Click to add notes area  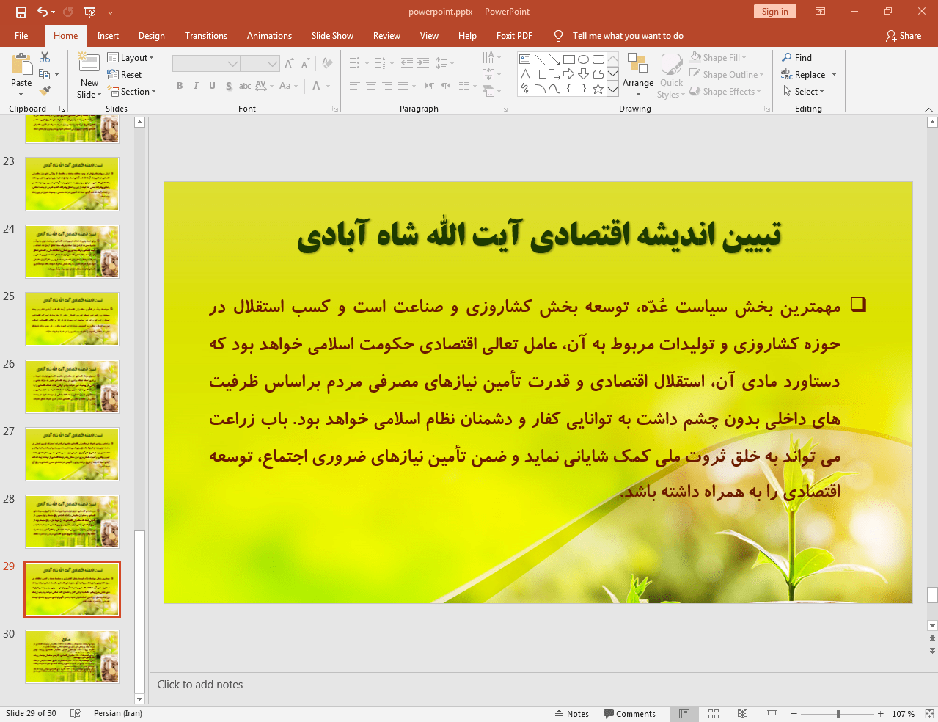coord(199,685)
